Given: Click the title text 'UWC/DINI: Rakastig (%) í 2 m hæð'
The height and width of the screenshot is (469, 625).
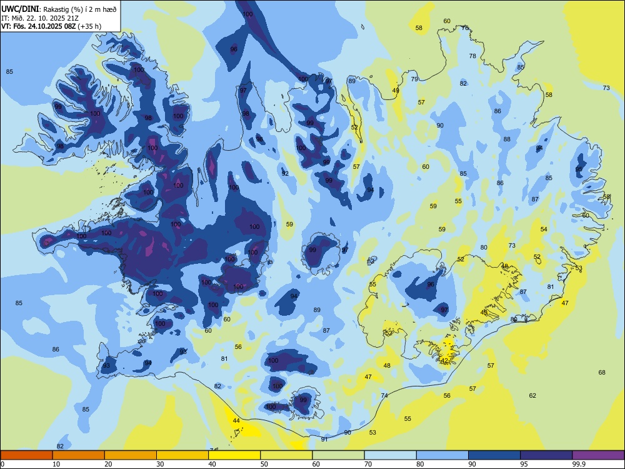Looking at the screenshot, I should click(x=59, y=9).
